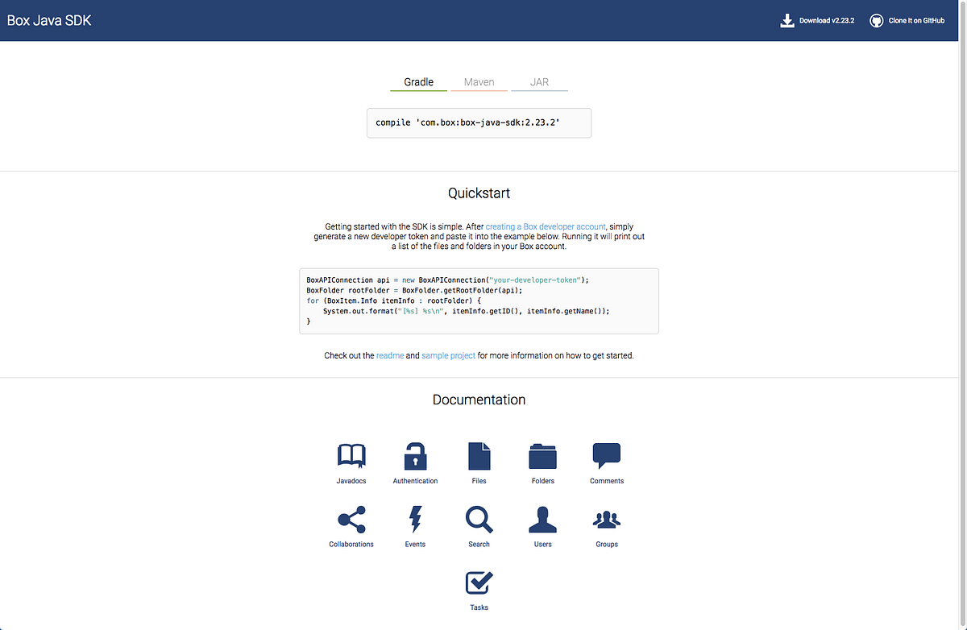Open the Files documentation icon
Image resolution: width=967 pixels, height=630 pixels.
point(479,455)
